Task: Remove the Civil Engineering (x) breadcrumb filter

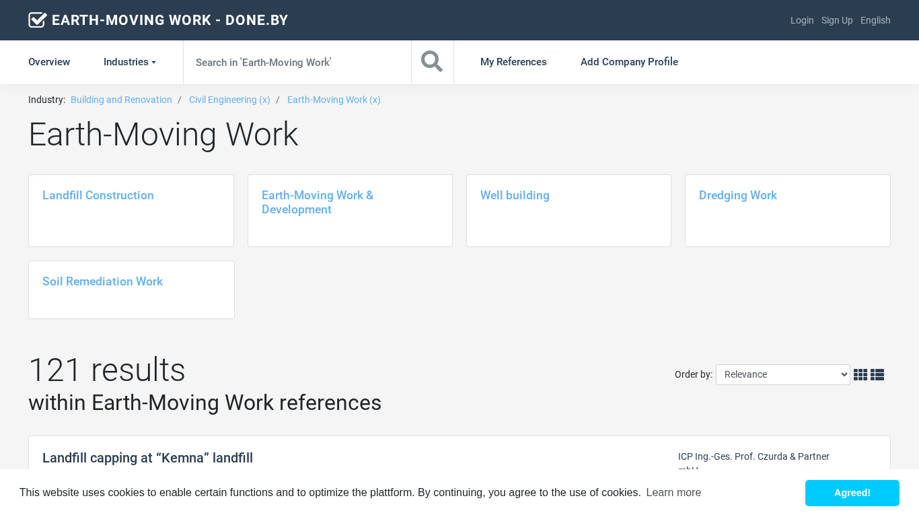Action: (x=229, y=100)
